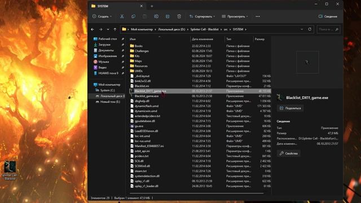Sort by Дата изменения column header
The image size is (361, 203).
(202, 39)
